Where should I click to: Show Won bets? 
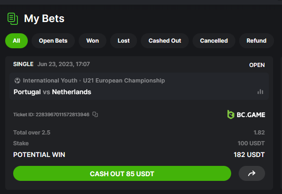92,41
